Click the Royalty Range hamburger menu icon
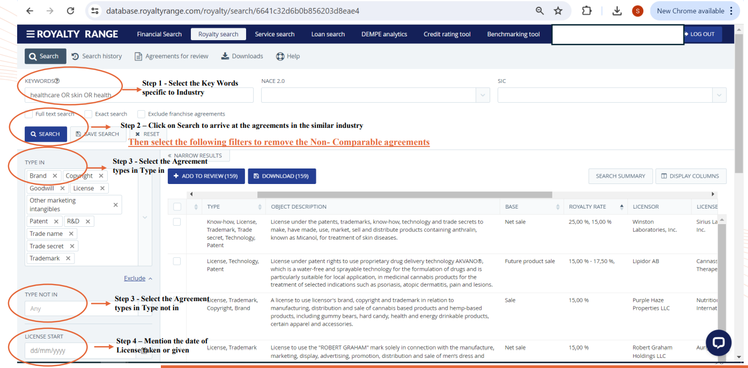 click(x=31, y=34)
